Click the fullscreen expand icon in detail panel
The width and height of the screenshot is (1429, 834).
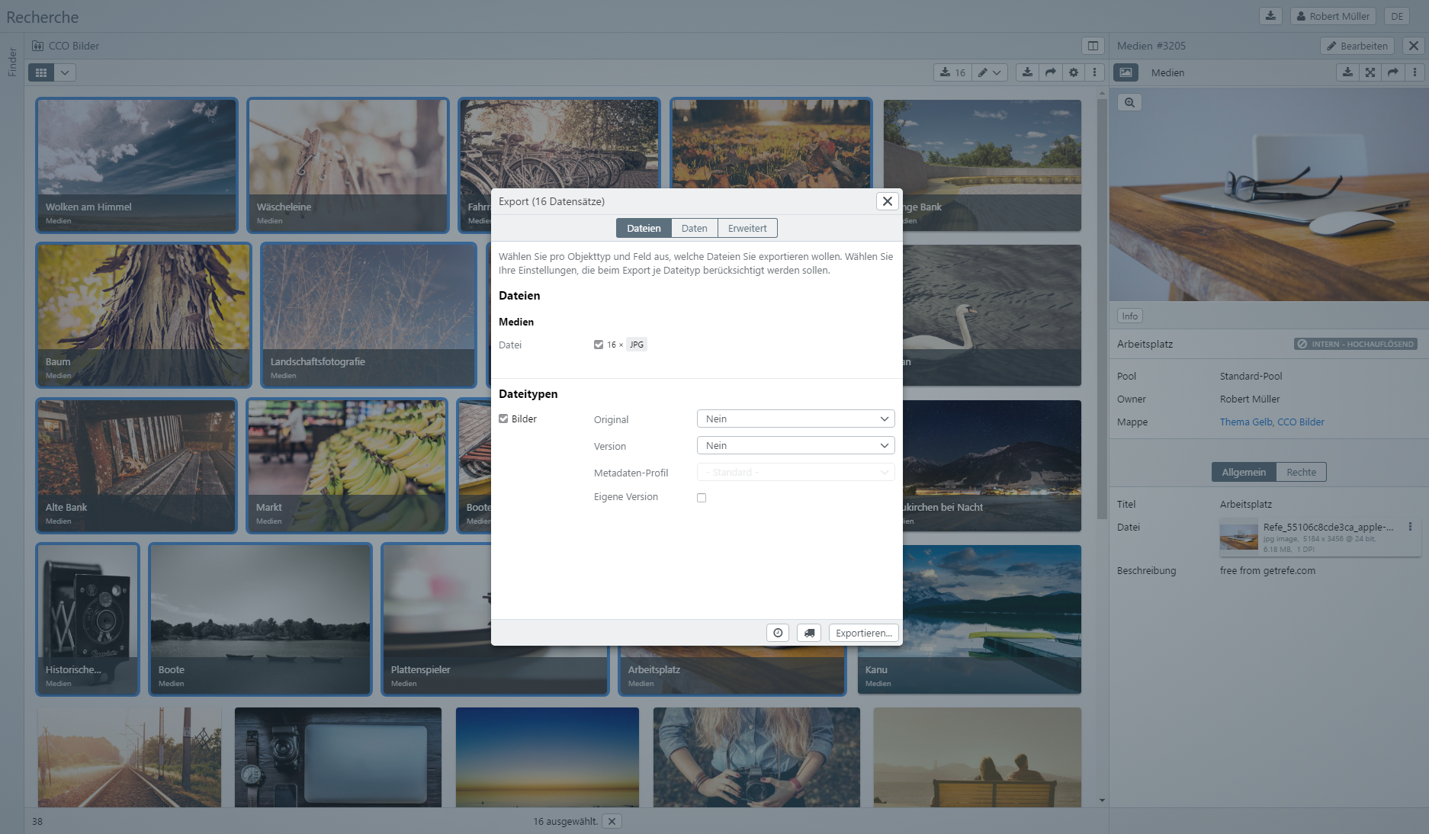[x=1370, y=72]
